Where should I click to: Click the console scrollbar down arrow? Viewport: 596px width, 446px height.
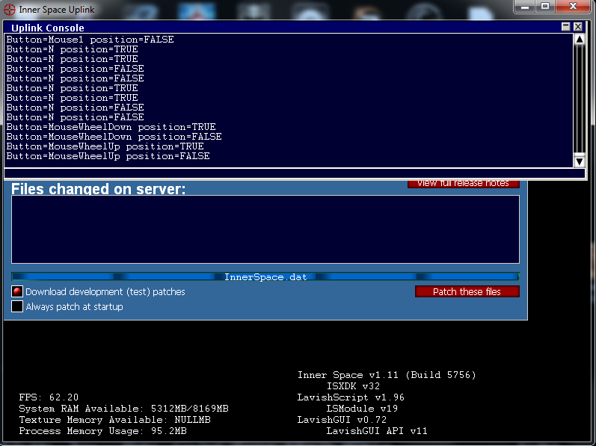[580, 161]
